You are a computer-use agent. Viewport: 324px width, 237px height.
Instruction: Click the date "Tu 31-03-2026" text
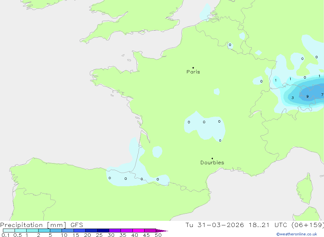tap(215, 225)
